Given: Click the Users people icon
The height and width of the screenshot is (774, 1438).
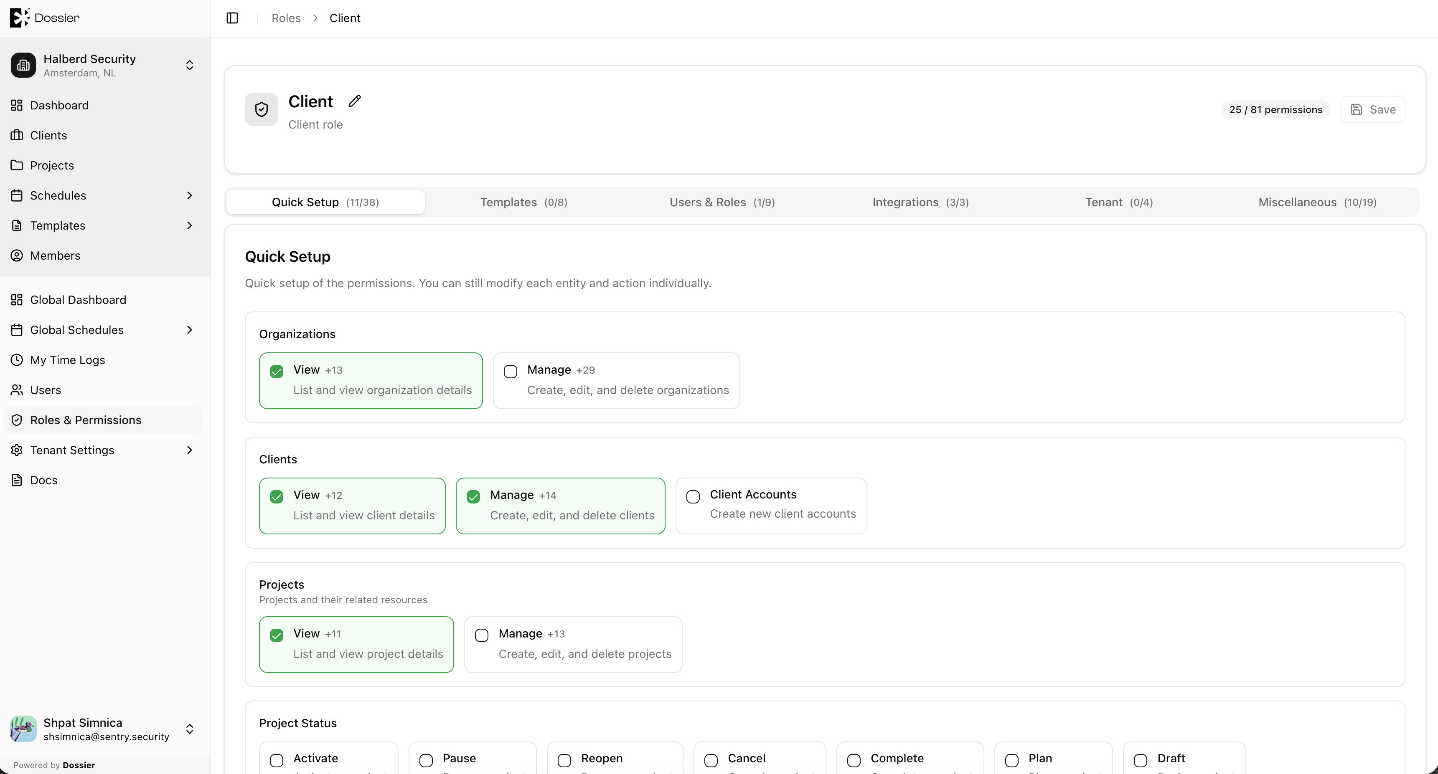Looking at the screenshot, I should [x=17, y=390].
